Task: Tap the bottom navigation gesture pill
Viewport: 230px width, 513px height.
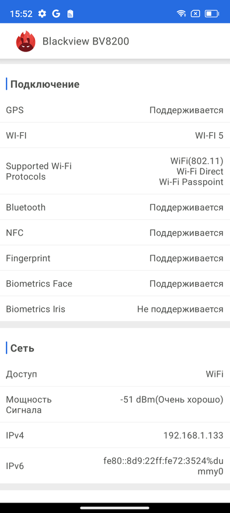Action: tap(115, 508)
